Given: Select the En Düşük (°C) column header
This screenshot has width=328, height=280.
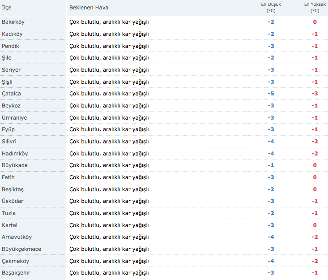Looking at the screenshot, I should (x=270, y=7).
